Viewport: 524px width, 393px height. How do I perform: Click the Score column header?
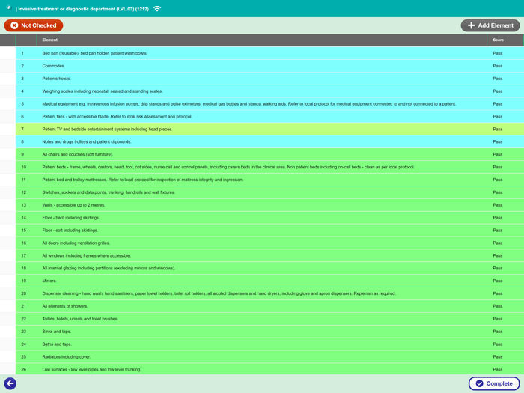(498, 40)
